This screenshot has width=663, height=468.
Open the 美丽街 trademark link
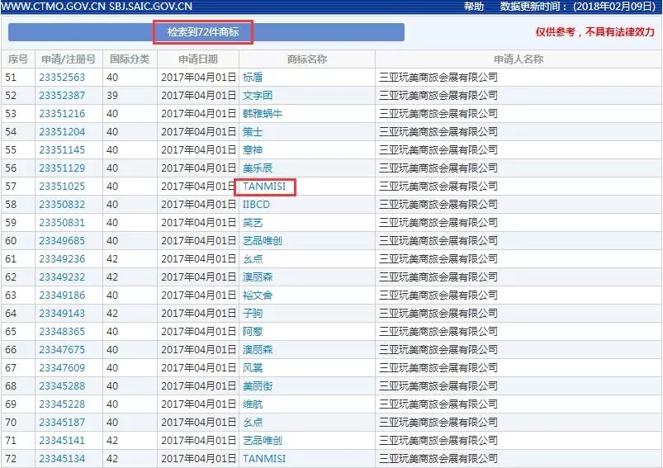point(258,386)
